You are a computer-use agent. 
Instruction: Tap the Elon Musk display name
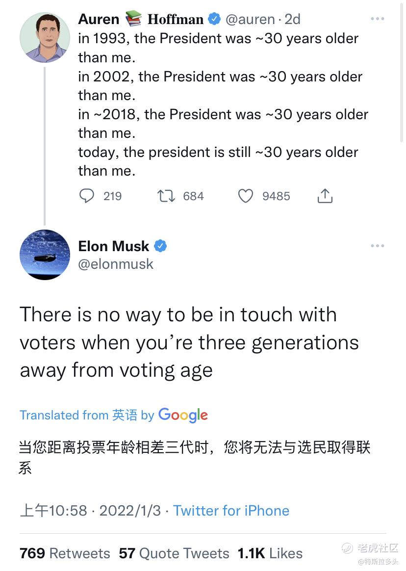[x=114, y=246]
